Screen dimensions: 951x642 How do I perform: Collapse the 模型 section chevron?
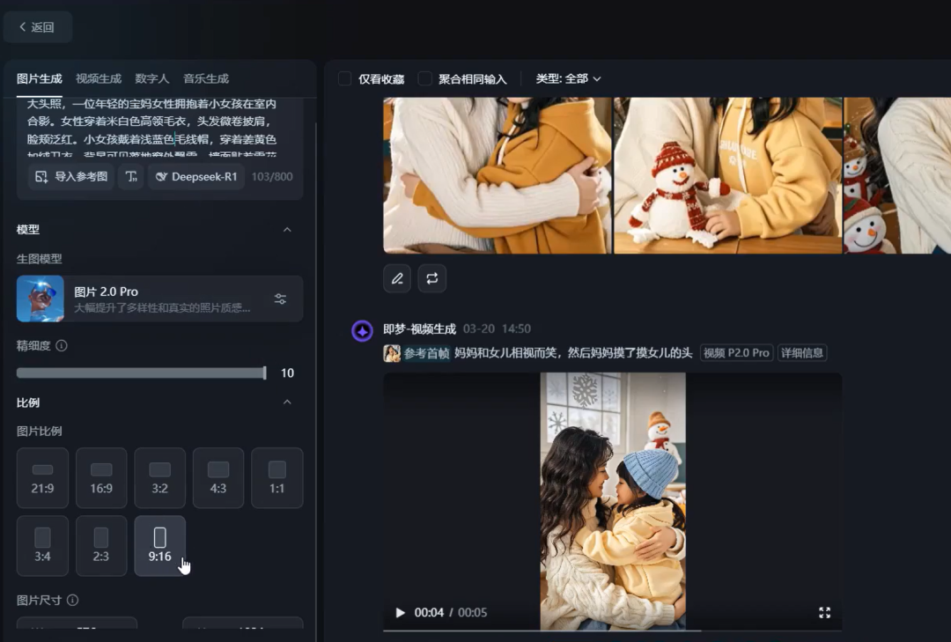click(287, 229)
